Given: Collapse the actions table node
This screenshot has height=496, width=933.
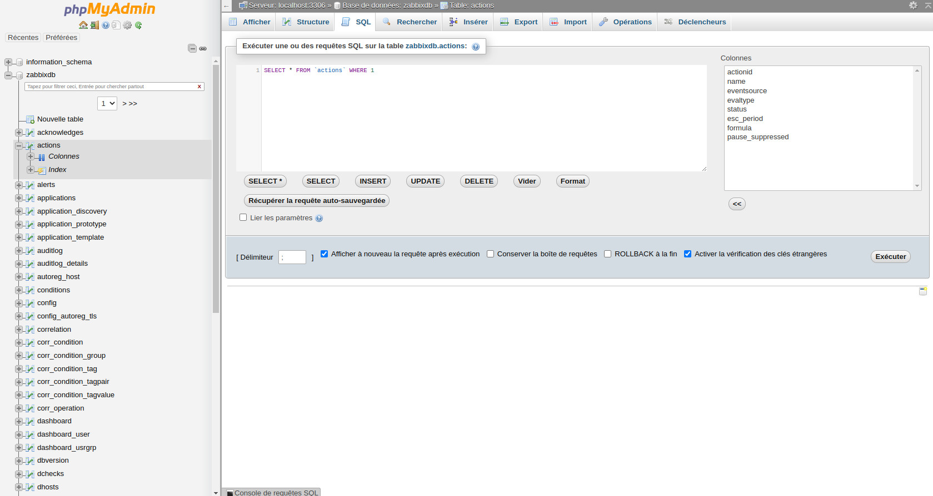Looking at the screenshot, I should 19,145.
